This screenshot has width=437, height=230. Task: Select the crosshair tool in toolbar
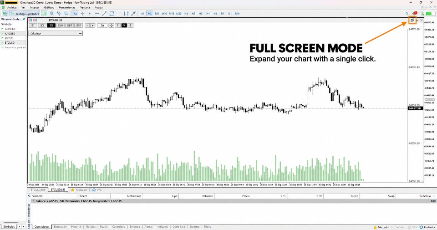[x=82, y=13]
